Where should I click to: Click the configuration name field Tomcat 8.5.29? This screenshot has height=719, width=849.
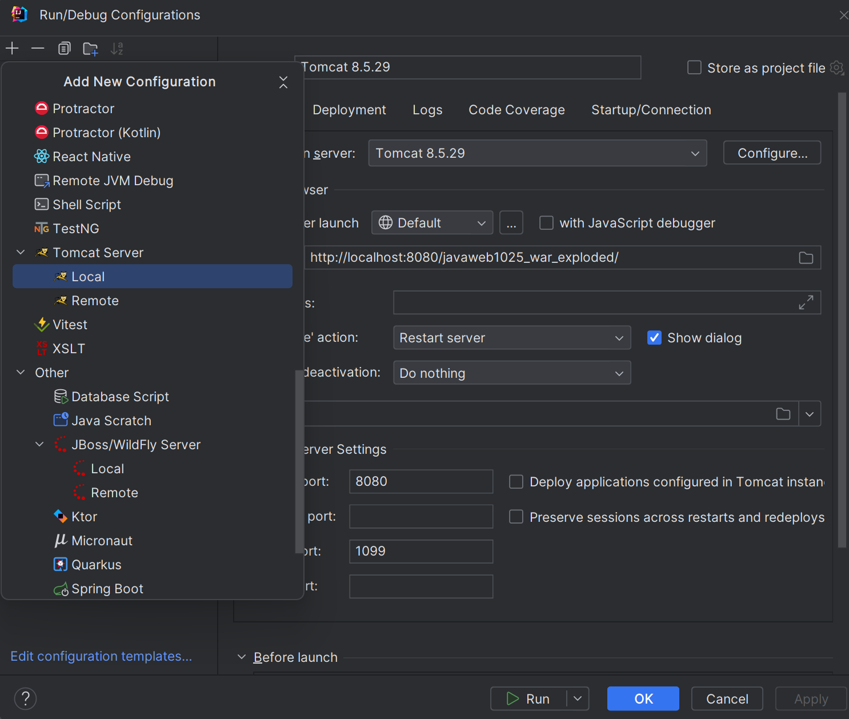point(472,67)
